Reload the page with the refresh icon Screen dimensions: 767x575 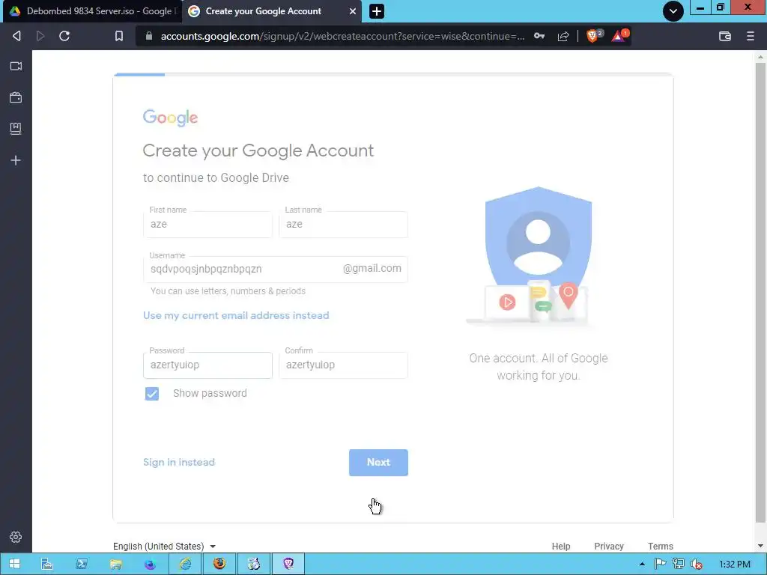64,36
